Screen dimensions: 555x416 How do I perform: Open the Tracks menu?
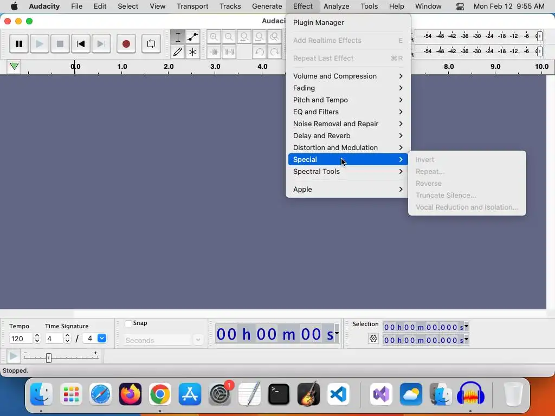click(x=230, y=6)
